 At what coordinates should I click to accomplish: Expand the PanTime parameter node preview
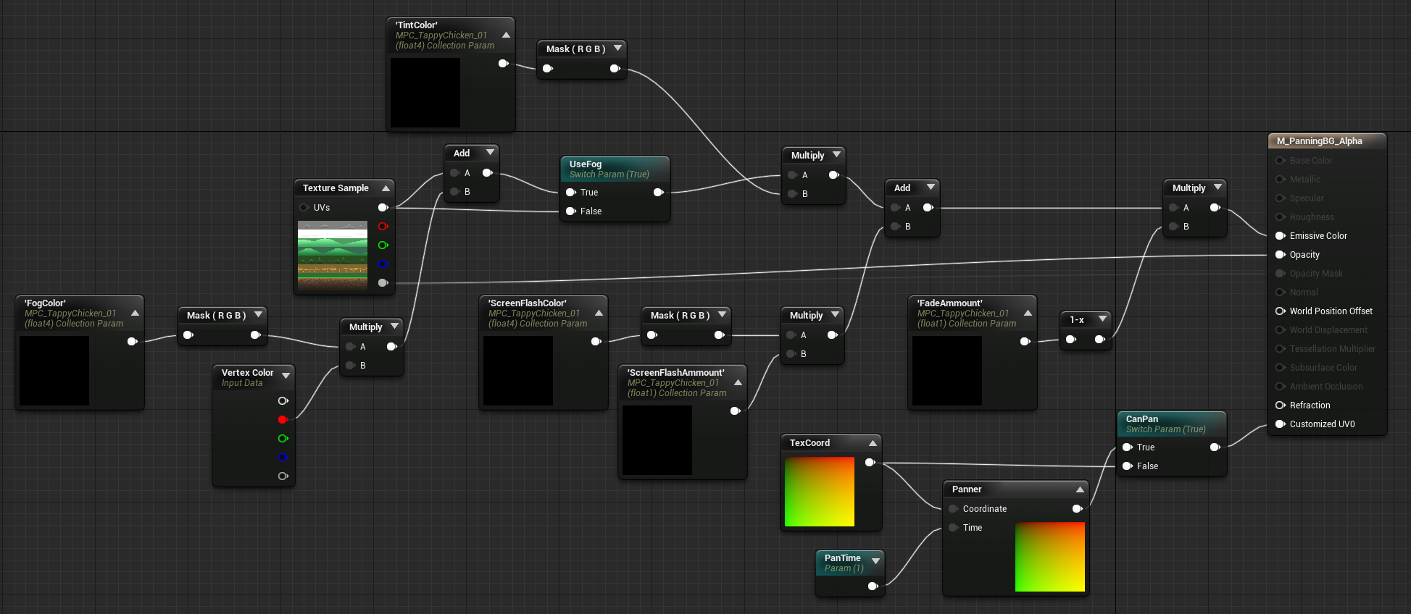pyautogui.click(x=875, y=561)
